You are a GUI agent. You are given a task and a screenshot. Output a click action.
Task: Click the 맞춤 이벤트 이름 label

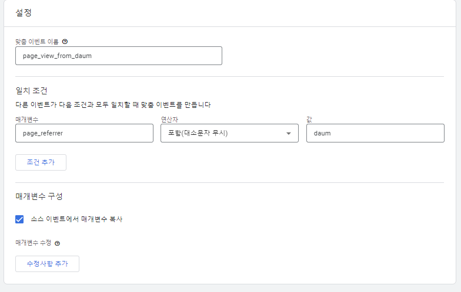point(37,42)
